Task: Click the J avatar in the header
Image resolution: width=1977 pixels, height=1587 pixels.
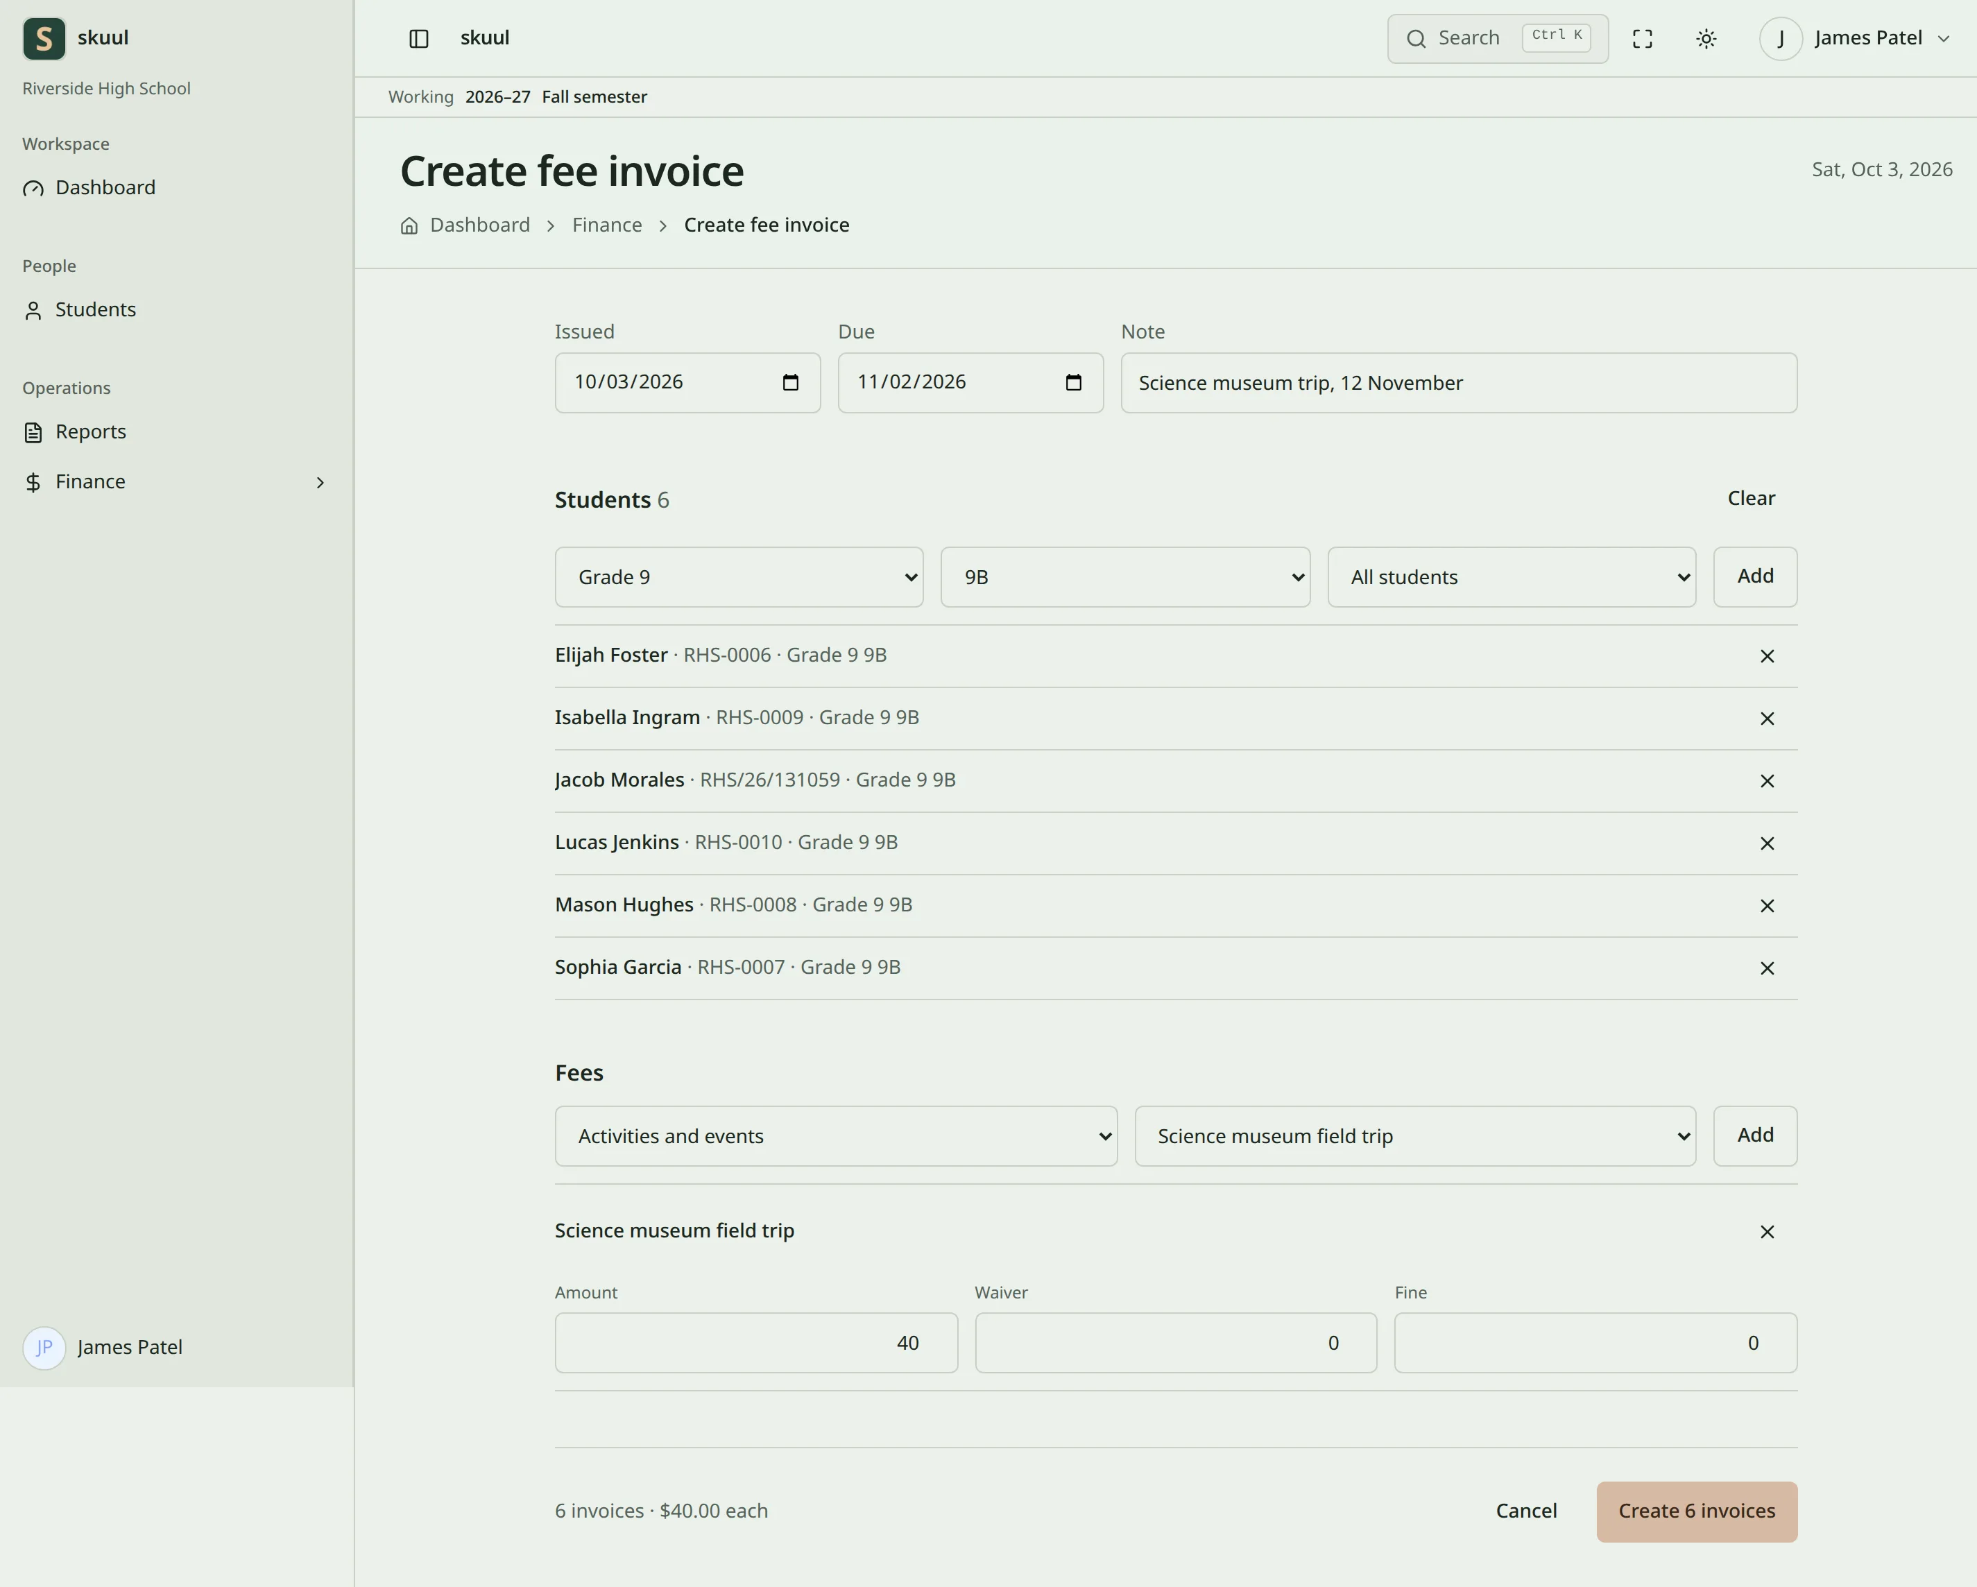Action: click(x=1781, y=39)
